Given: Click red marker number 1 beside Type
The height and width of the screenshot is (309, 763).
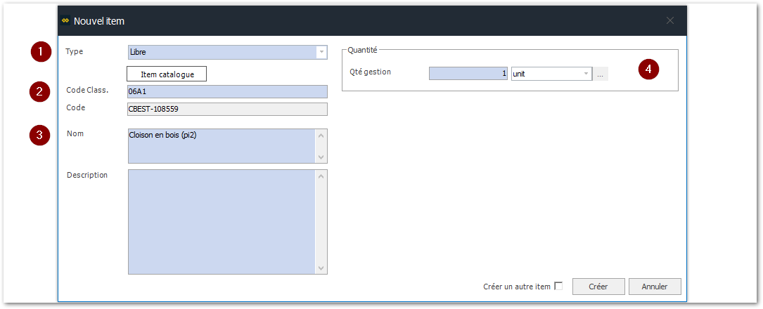Looking at the screenshot, I should 40,51.
